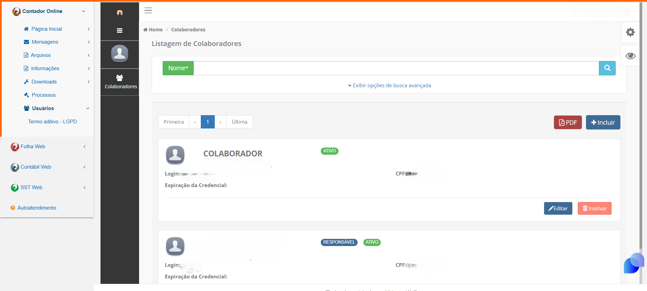Go to the previous page arrow
Screen dimensions: 647x291
pos(195,122)
